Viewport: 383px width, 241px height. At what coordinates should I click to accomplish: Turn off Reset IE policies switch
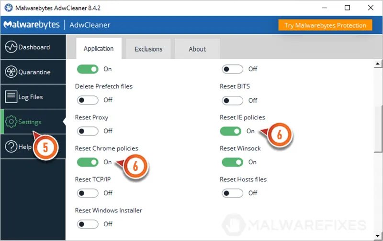coord(230,131)
